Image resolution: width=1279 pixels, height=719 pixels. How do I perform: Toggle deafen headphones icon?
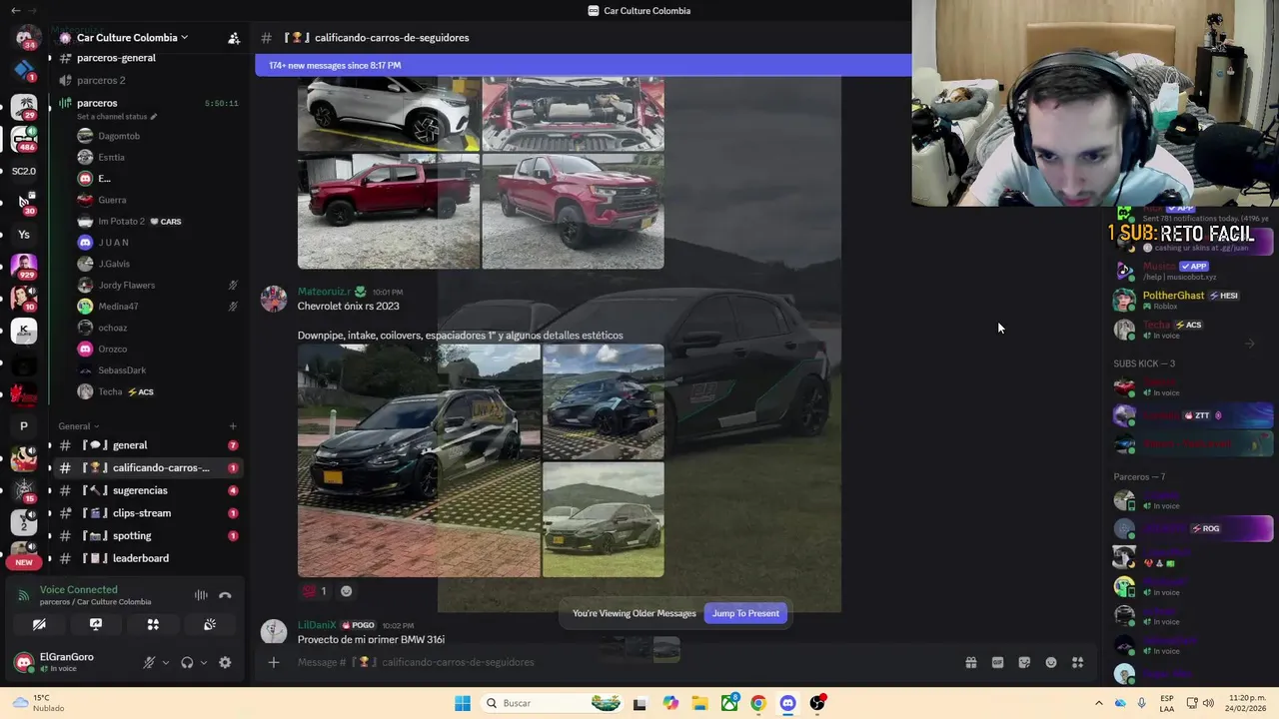tap(187, 662)
